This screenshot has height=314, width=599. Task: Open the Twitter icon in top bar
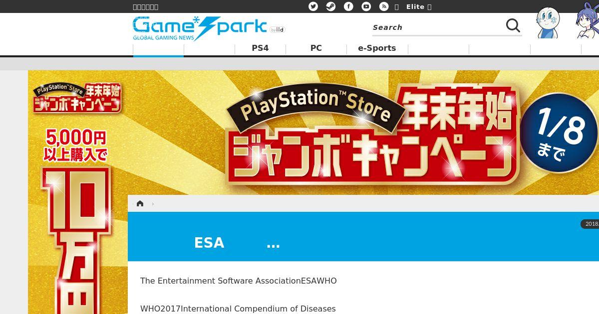tap(313, 6)
